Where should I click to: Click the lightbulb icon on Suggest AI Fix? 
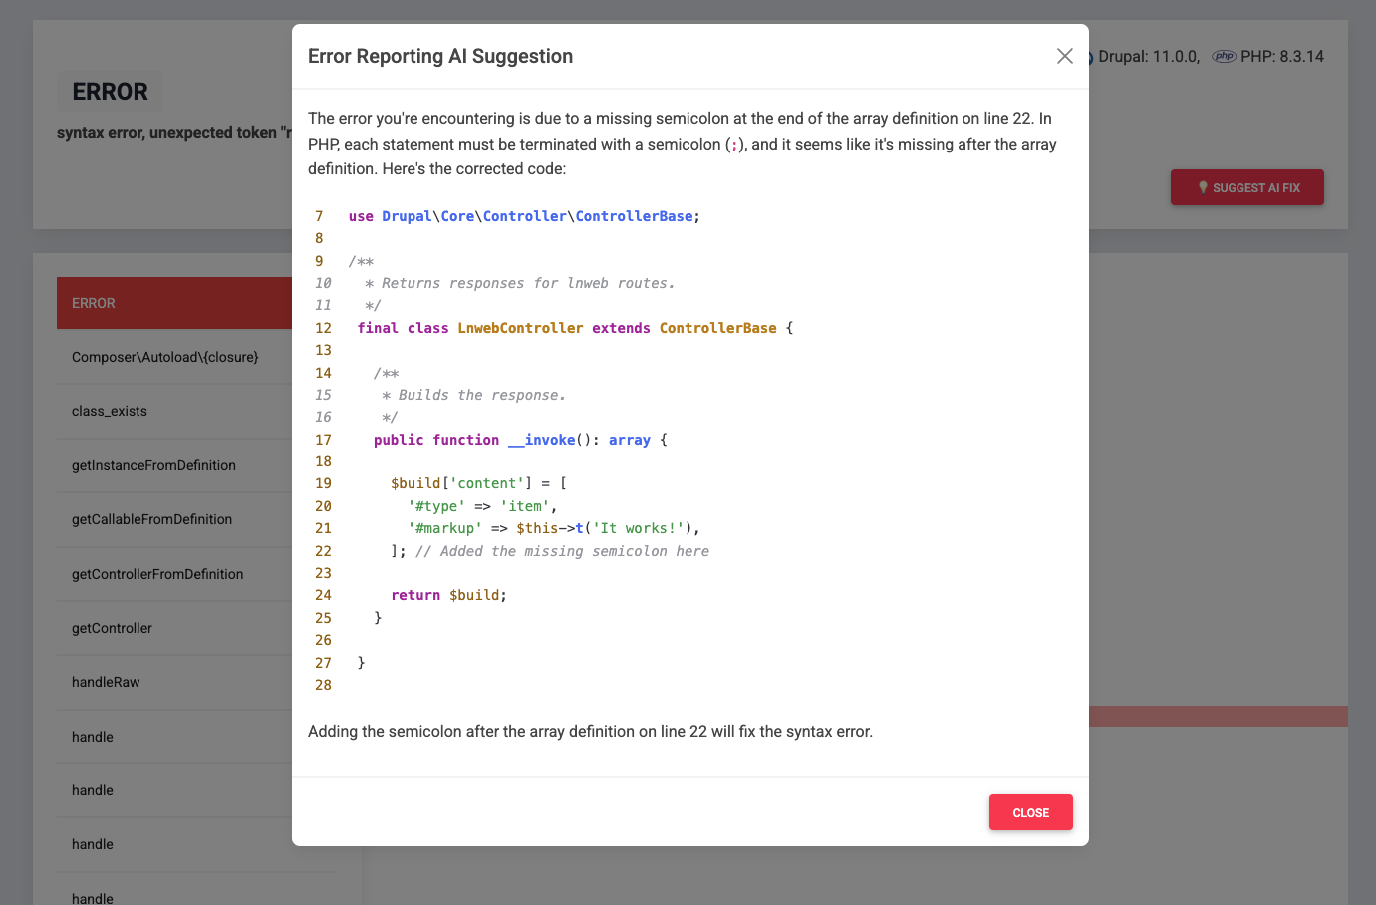(1204, 186)
